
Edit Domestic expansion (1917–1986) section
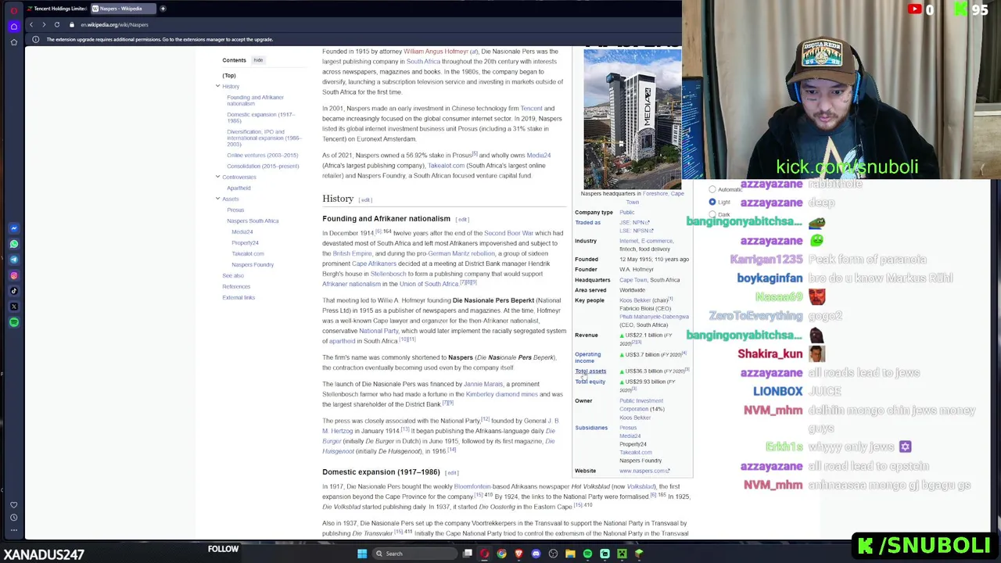click(x=451, y=473)
